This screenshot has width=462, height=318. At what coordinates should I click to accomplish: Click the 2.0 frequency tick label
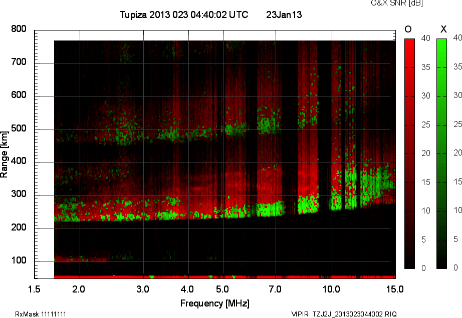click(79, 289)
